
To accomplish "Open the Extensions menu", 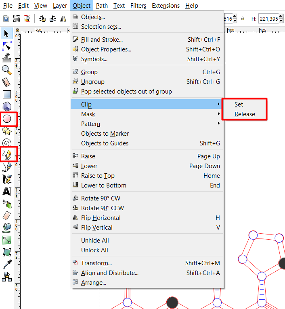I will click(x=166, y=6).
